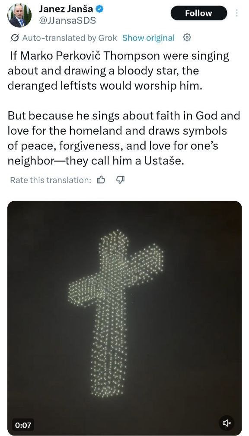249x436 pixels.
Task: Open the Janez Janša display name
Action: click(66, 9)
